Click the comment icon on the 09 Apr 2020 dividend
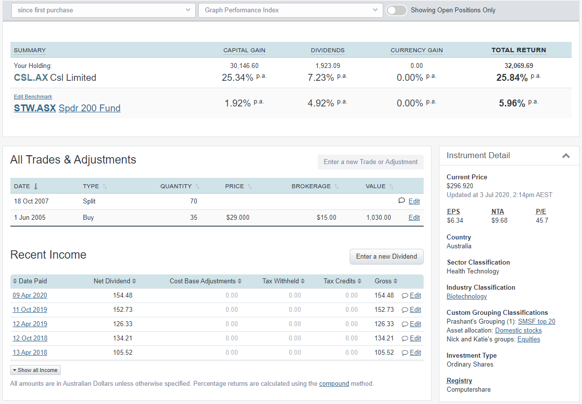 tap(405, 295)
